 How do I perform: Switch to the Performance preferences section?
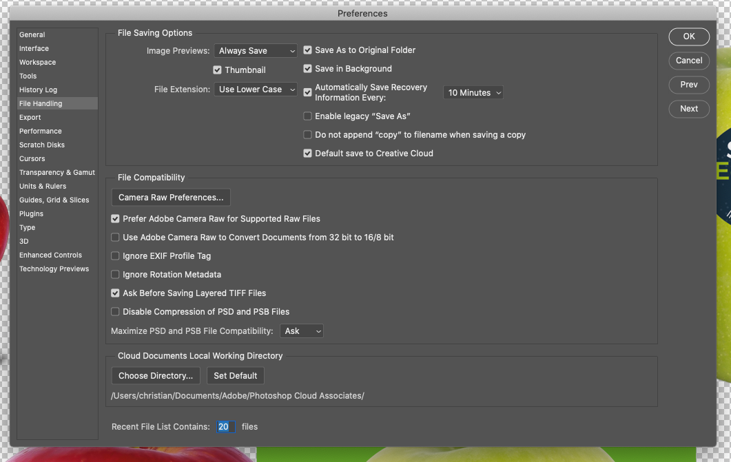[x=41, y=131]
